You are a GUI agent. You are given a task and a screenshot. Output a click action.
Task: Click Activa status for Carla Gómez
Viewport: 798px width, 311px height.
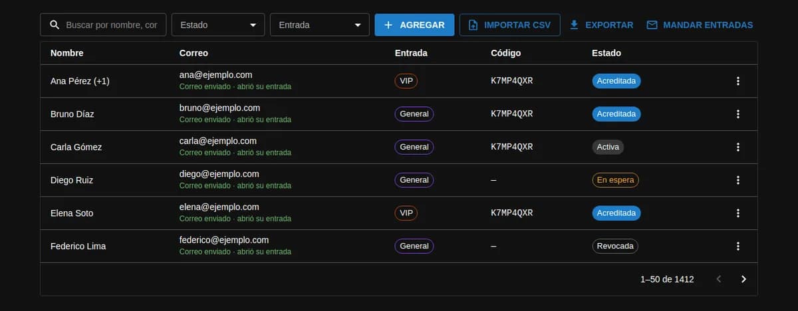608,147
